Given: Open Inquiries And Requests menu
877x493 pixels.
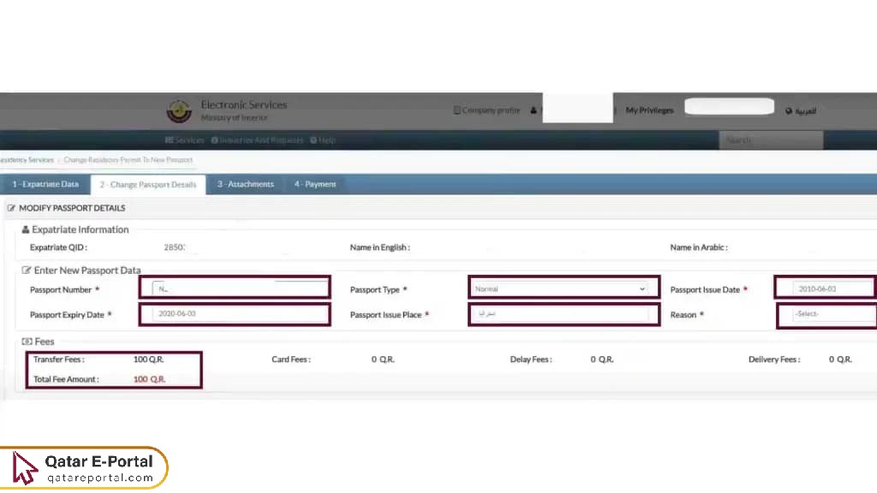Looking at the screenshot, I should pos(257,140).
